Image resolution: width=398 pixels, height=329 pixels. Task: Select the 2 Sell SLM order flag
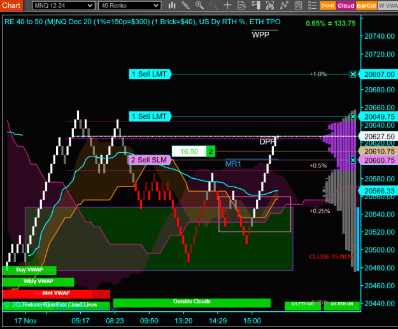coord(150,160)
